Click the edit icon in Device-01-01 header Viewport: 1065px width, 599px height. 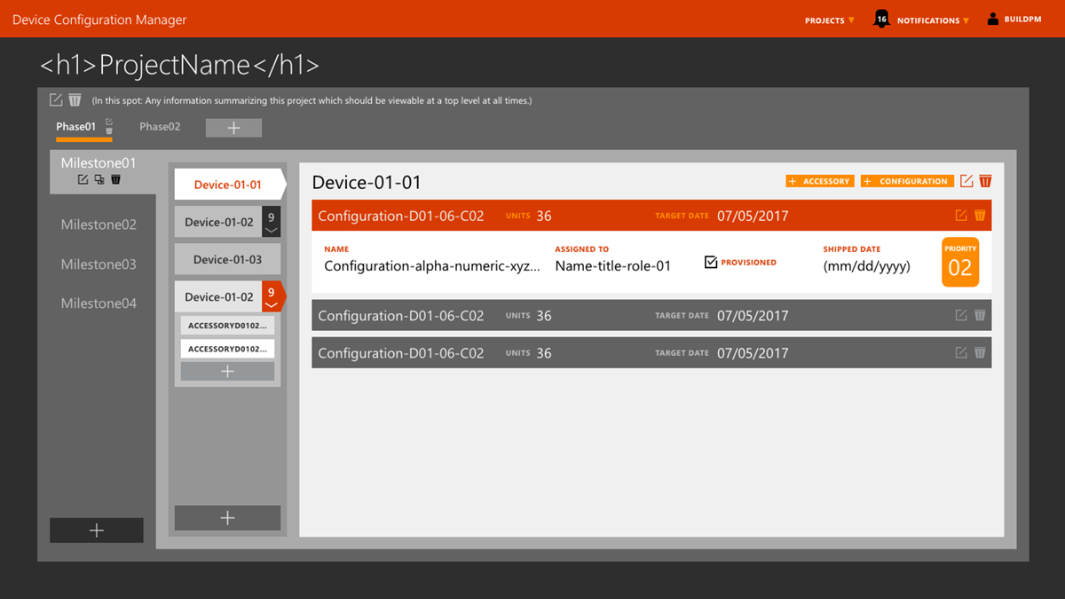[x=966, y=181]
